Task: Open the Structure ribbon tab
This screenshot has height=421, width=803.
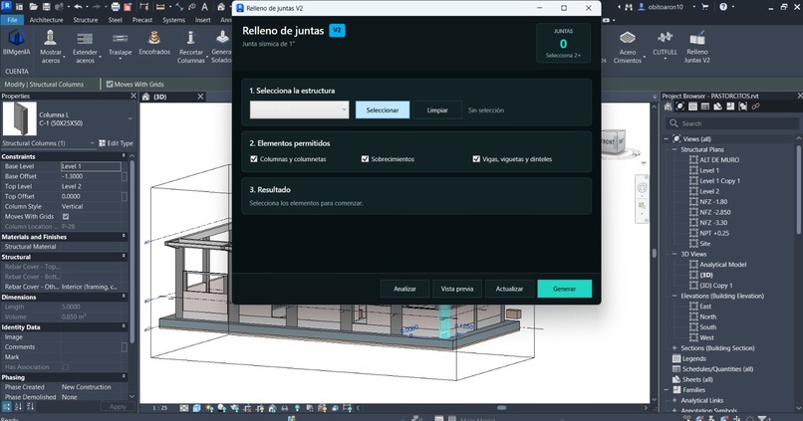Action: point(86,20)
